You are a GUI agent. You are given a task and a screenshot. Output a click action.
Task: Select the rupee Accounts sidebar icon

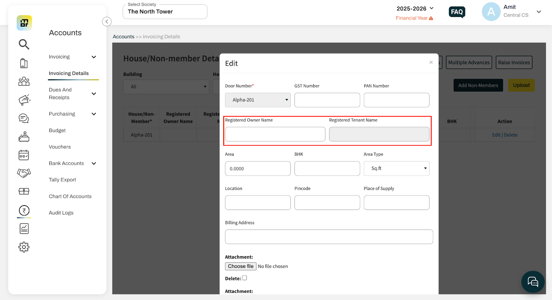pos(24,210)
